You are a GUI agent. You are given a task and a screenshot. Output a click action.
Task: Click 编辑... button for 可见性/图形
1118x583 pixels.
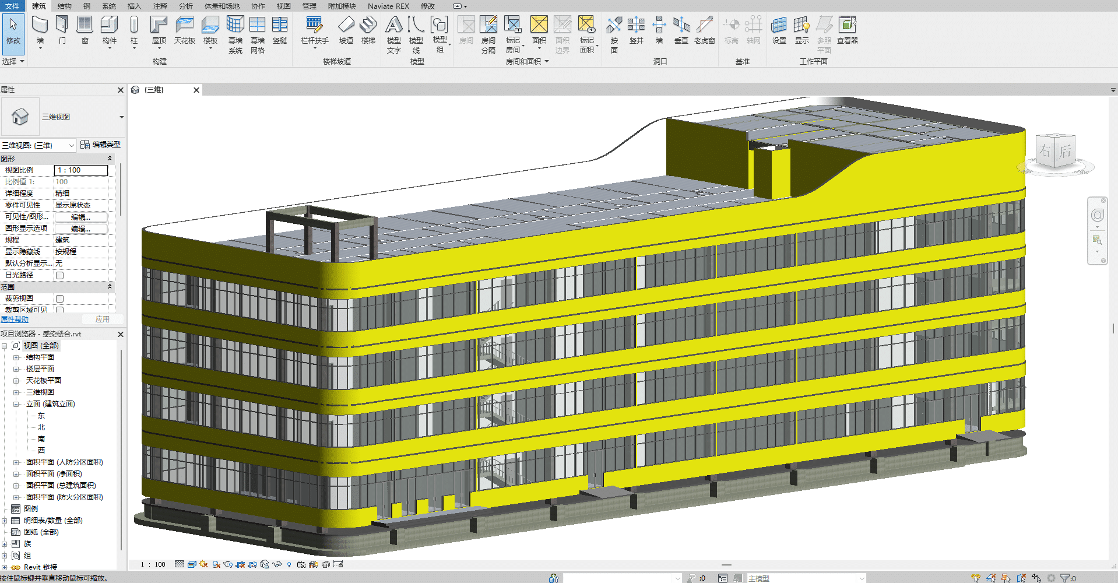pos(81,217)
